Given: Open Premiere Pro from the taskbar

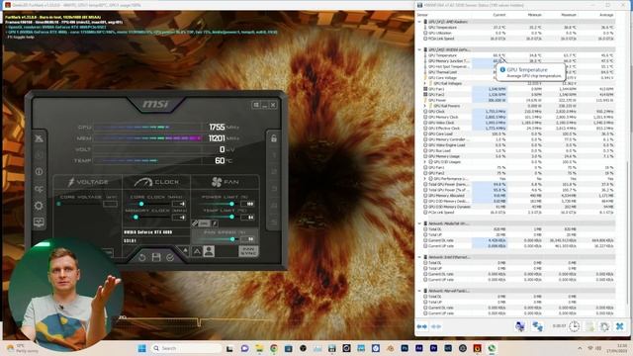Looking at the screenshot, I should click(433, 348).
